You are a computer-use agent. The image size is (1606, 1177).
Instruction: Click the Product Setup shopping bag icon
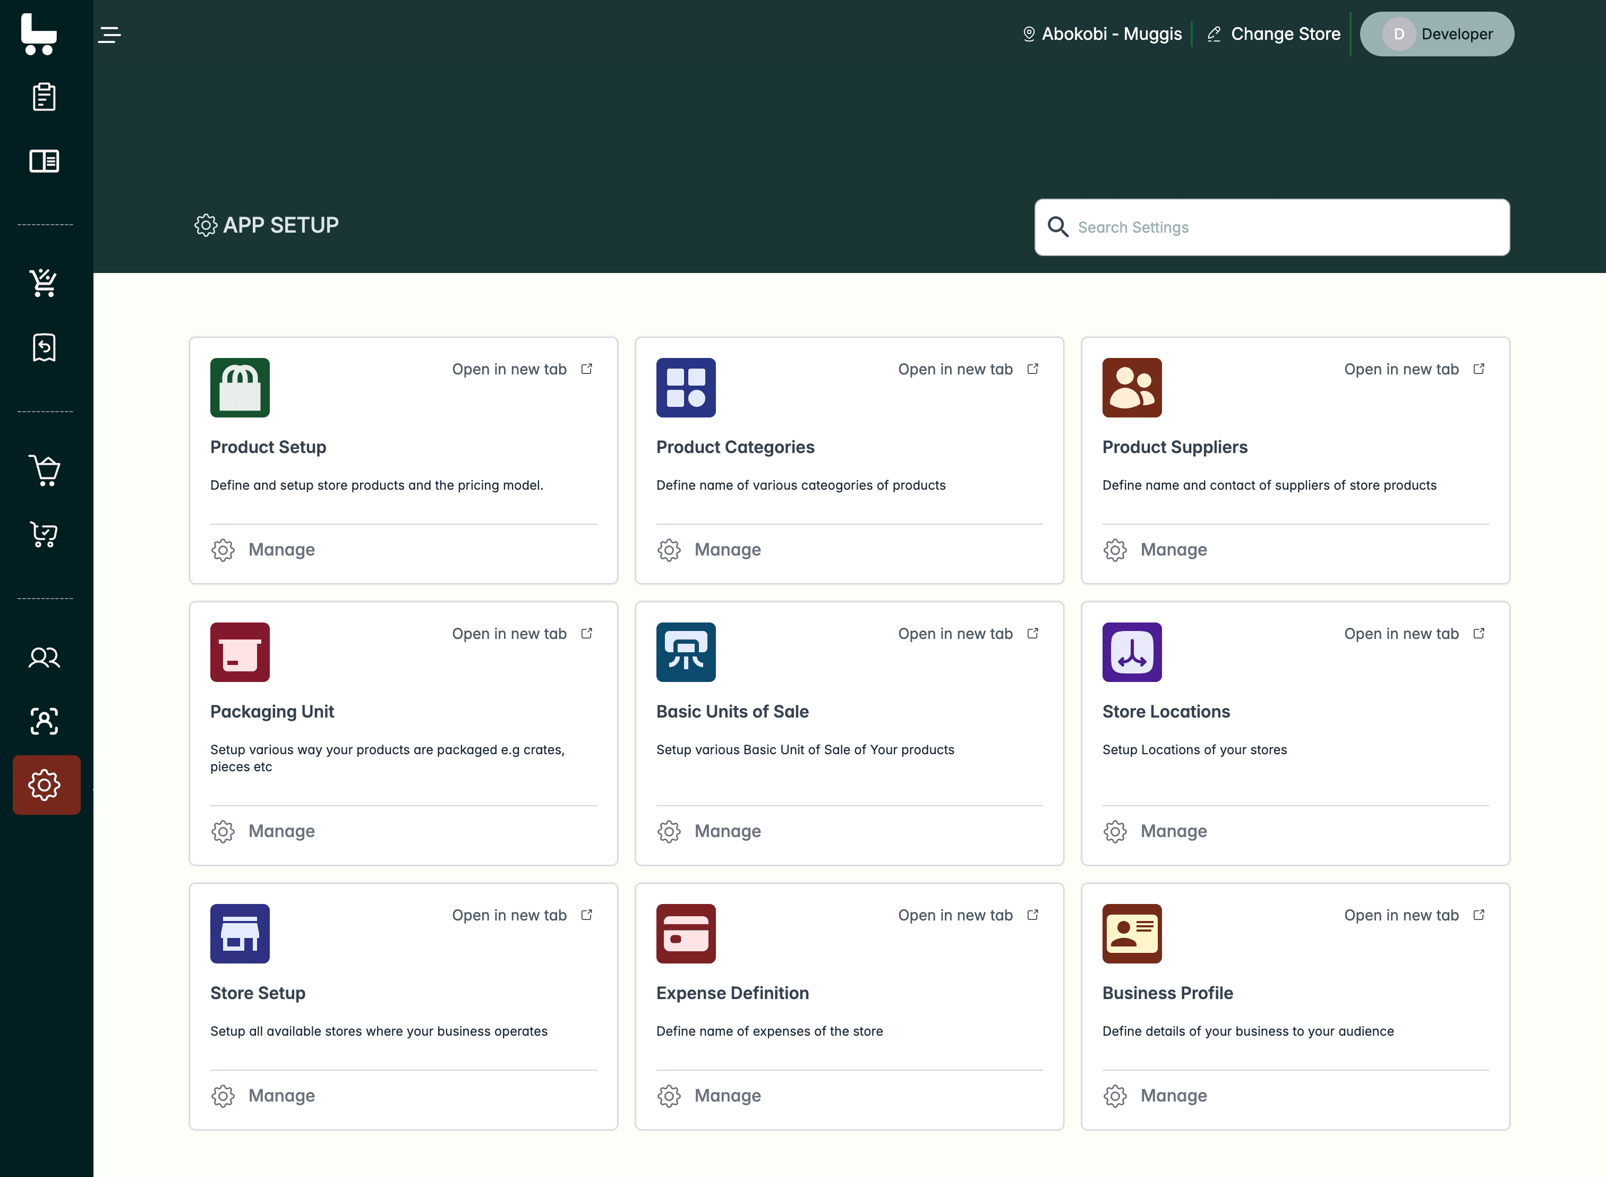pyautogui.click(x=240, y=388)
